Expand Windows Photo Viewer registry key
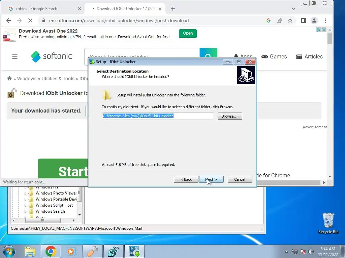 [x=25, y=193]
